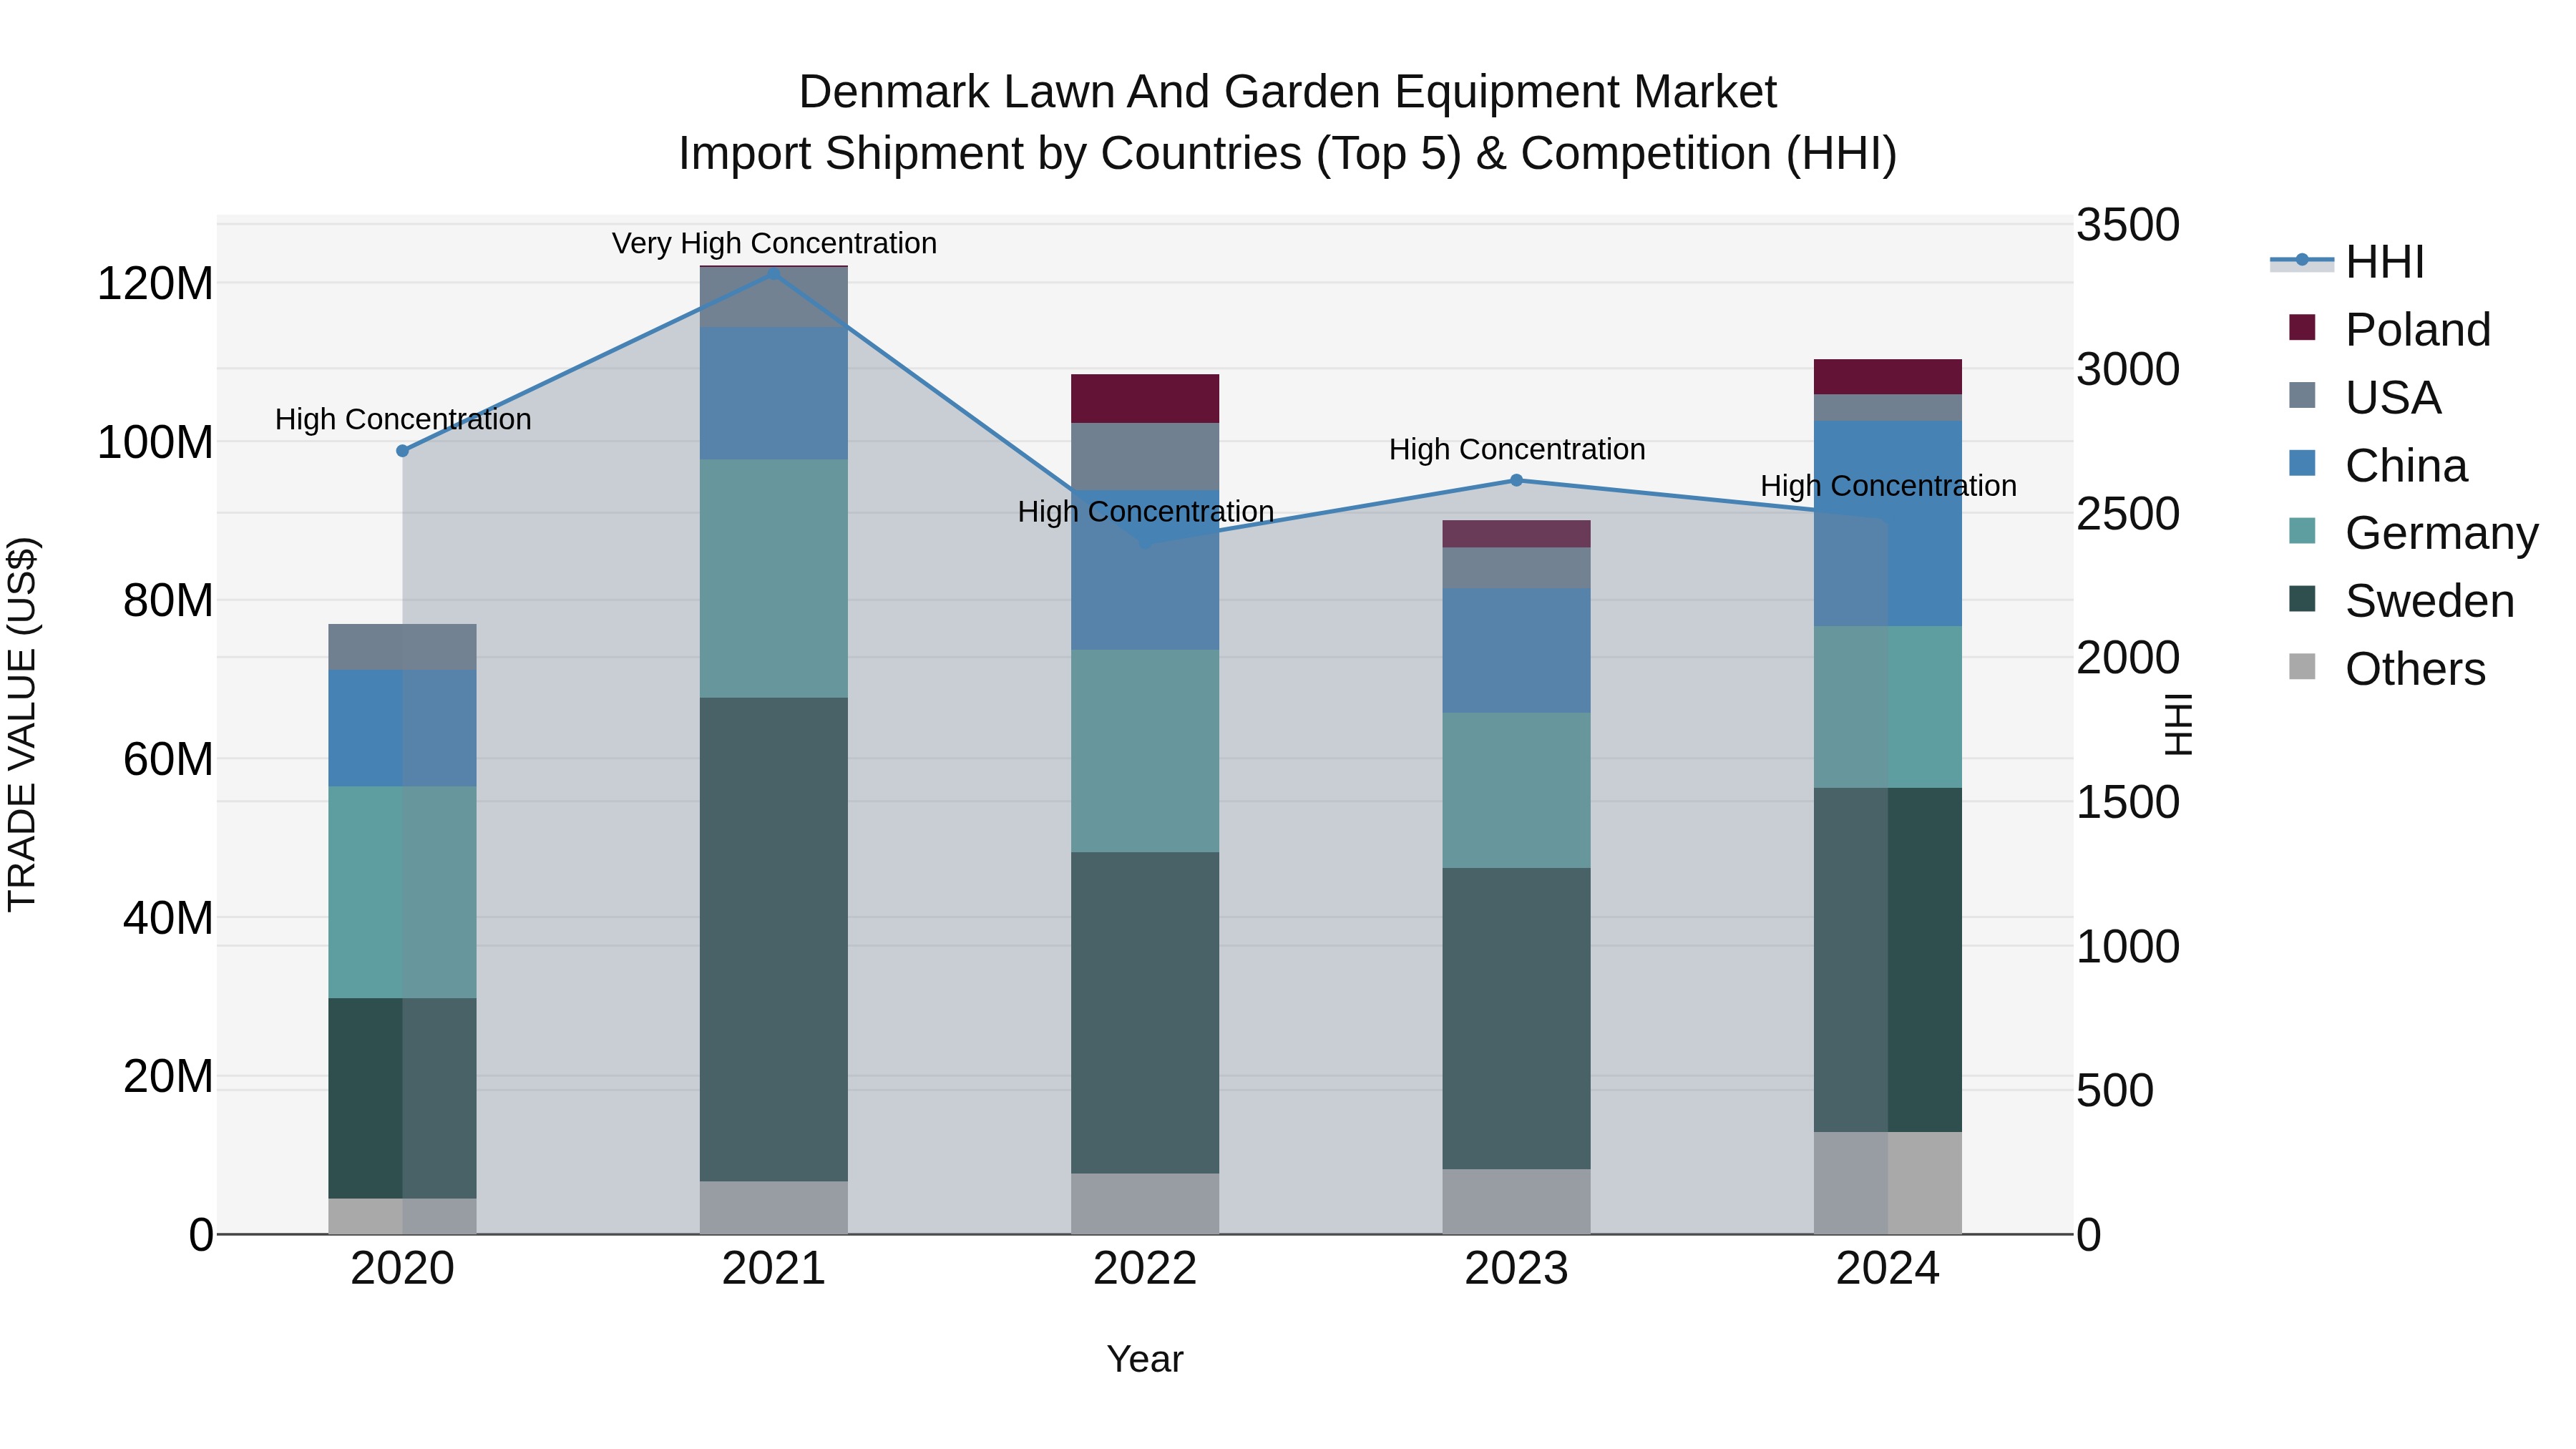Select the HHI data point for 2021
Viewport: 2576px width, 1449px height.
point(774,273)
